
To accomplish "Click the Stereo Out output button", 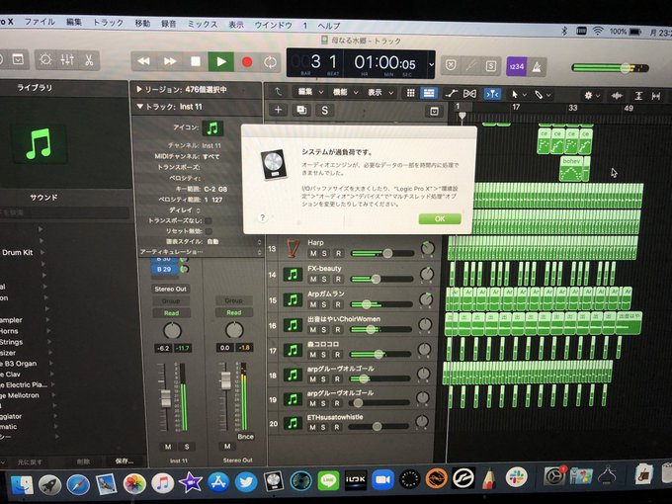I will [x=171, y=289].
